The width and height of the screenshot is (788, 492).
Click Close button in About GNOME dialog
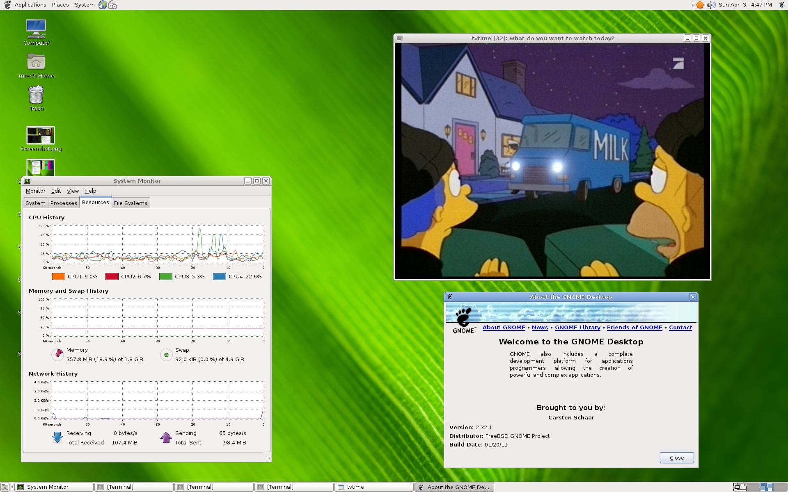(x=677, y=458)
